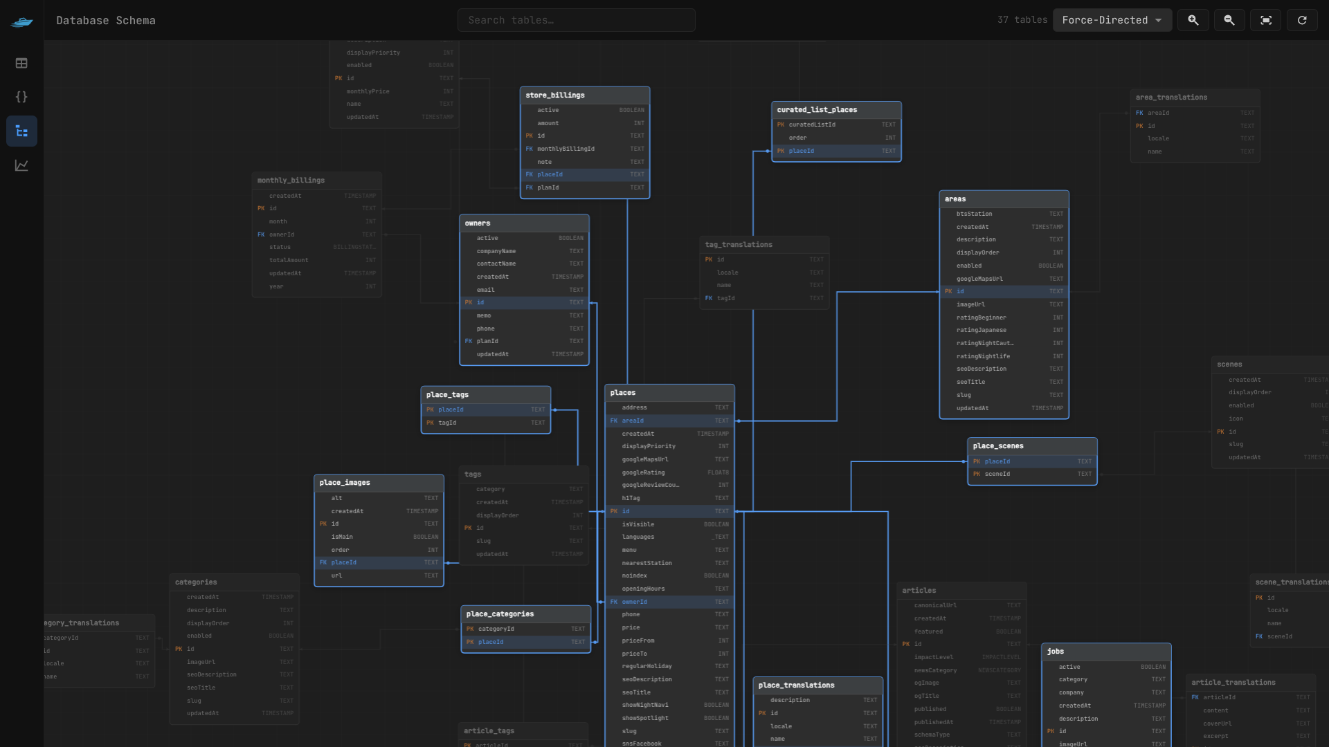The width and height of the screenshot is (1329, 747).
Task: Open the Force-Directed layout dropdown
Action: [x=1112, y=20]
